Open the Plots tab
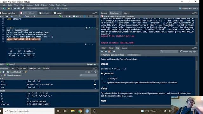This screenshot has width=203, height=114. tap(111, 48)
